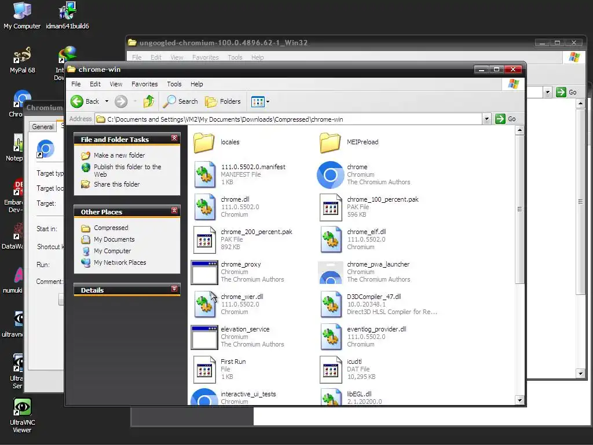The width and height of the screenshot is (593, 445).
Task: Select the eventlog_provider.dll file icon
Action: pyautogui.click(x=331, y=337)
